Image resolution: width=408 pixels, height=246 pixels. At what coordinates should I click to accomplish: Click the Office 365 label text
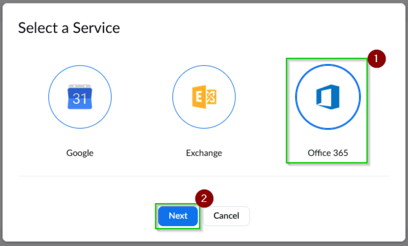coord(328,152)
